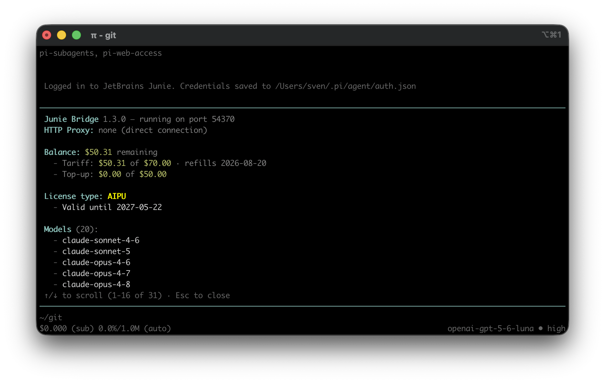Click the 'pi-subagents, pi-web-access' line
This screenshot has height=383, width=605.
click(x=101, y=53)
